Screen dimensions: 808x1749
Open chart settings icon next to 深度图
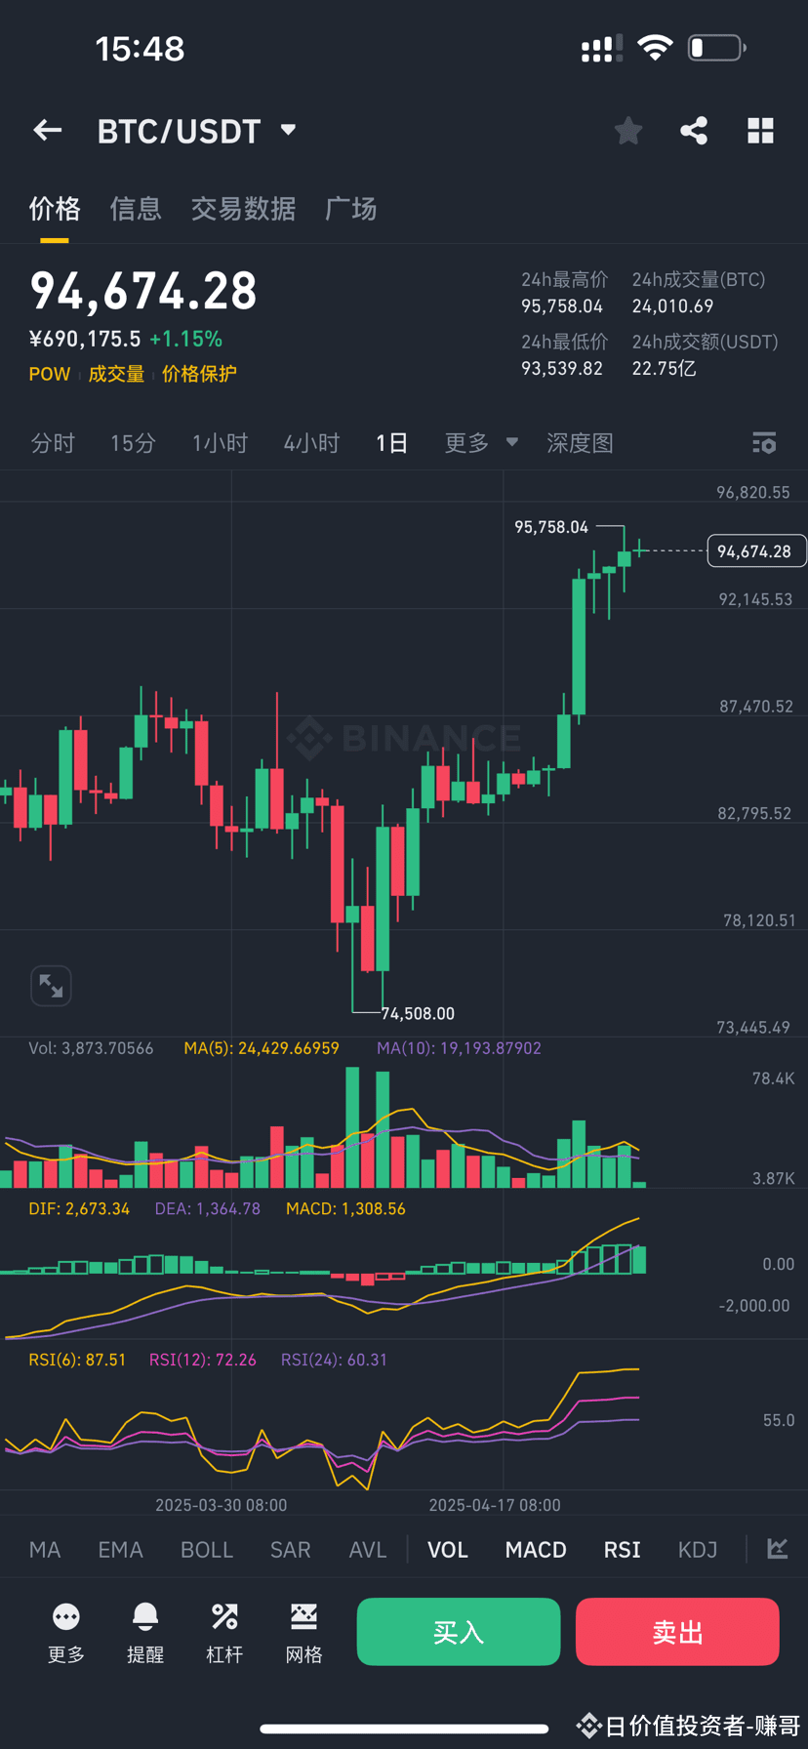(x=764, y=443)
